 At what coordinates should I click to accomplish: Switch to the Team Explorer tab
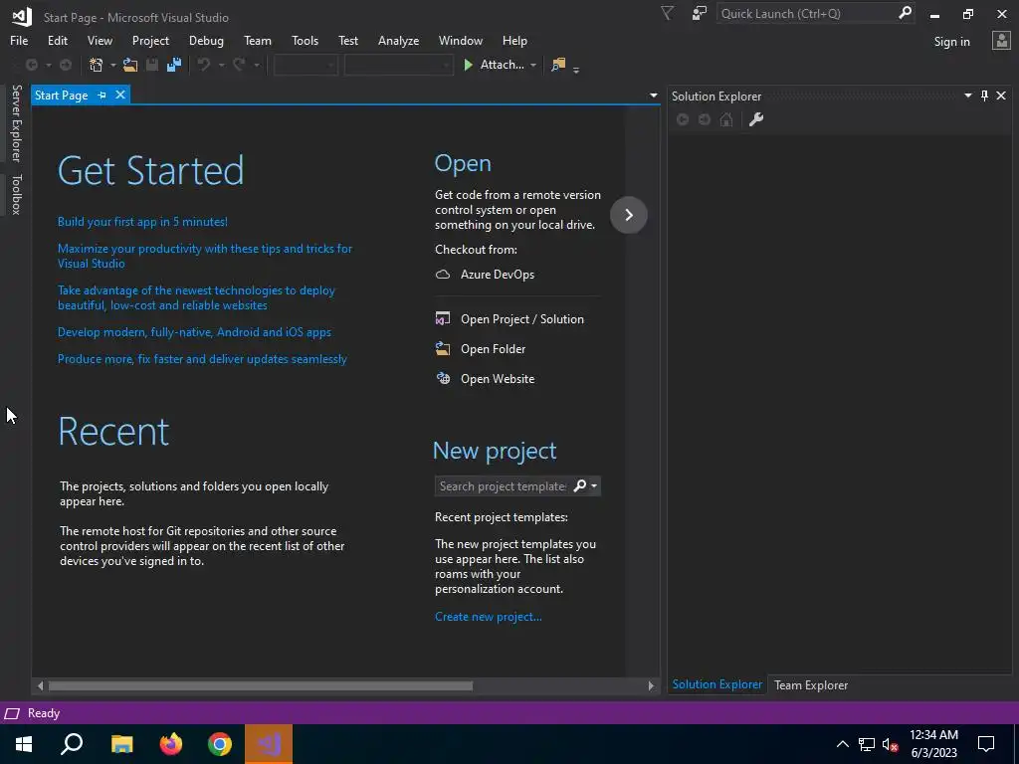coord(810,684)
